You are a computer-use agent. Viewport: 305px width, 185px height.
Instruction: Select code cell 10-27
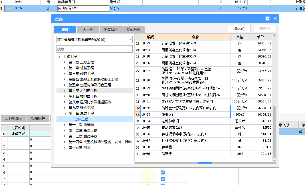pos(151,71)
